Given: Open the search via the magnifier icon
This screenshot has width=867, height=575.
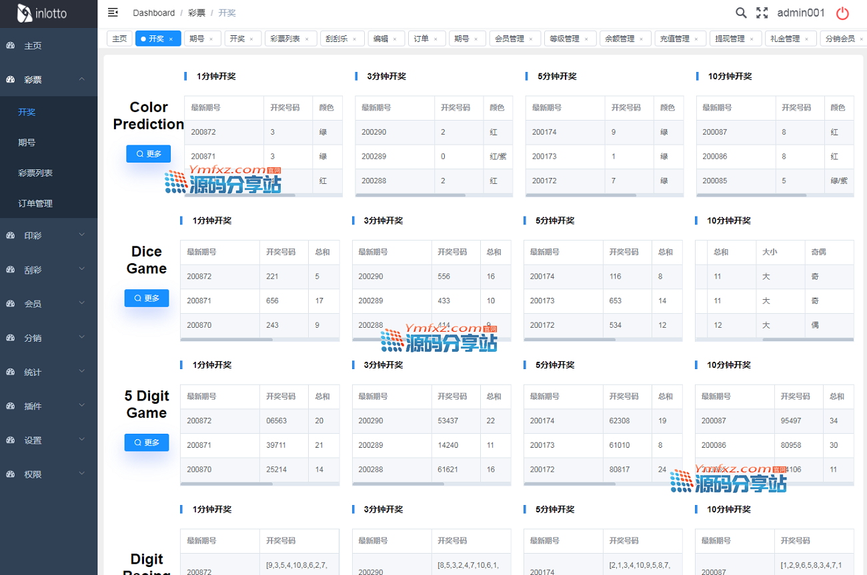Looking at the screenshot, I should coord(741,13).
